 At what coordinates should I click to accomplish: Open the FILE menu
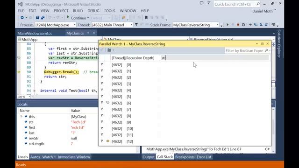(x=21, y=11)
